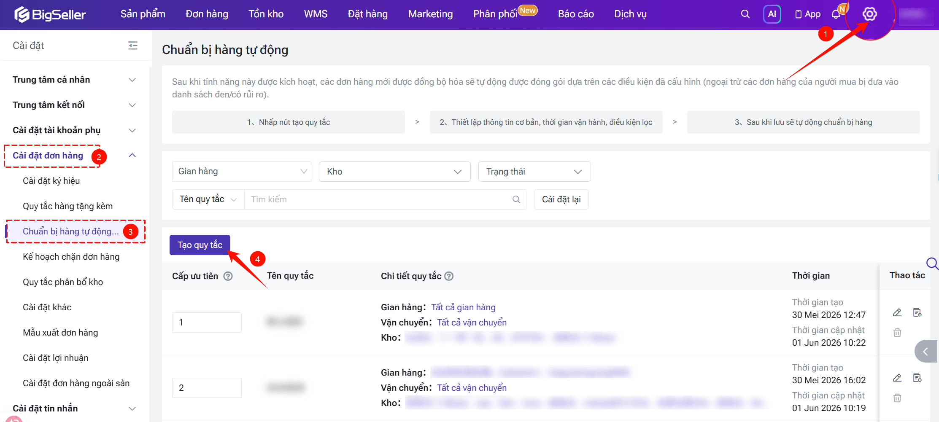This screenshot has height=422, width=939.
Task: Open the search magnifier in top bar
Action: 745,14
